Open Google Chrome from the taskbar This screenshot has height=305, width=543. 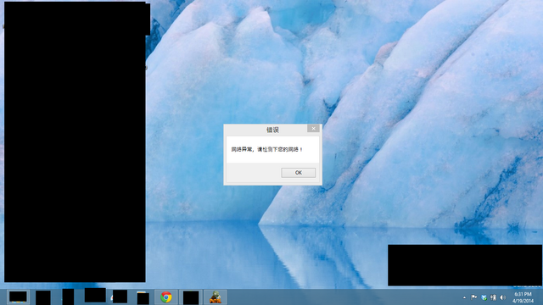pos(166,297)
